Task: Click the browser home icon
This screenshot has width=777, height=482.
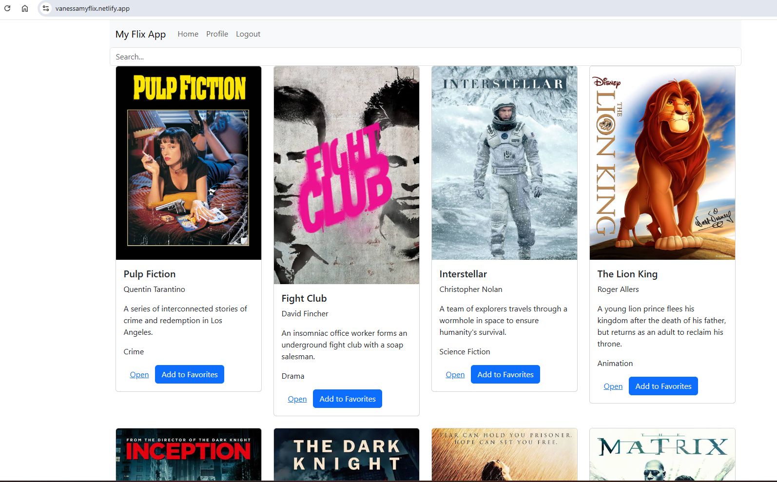Action: [x=25, y=8]
